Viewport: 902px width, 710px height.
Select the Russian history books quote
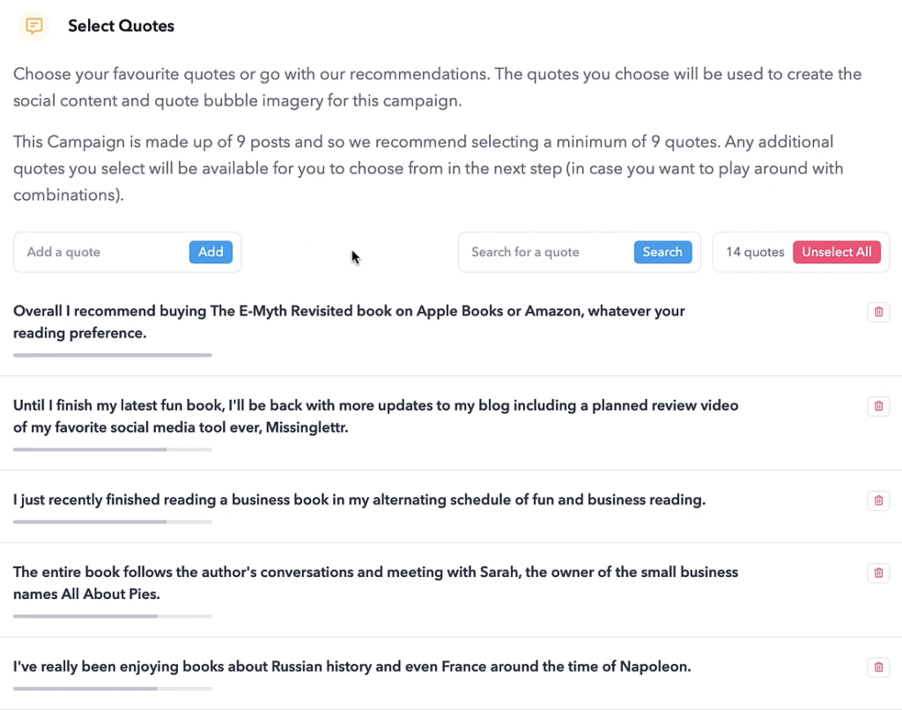pyautogui.click(x=352, y=666)
